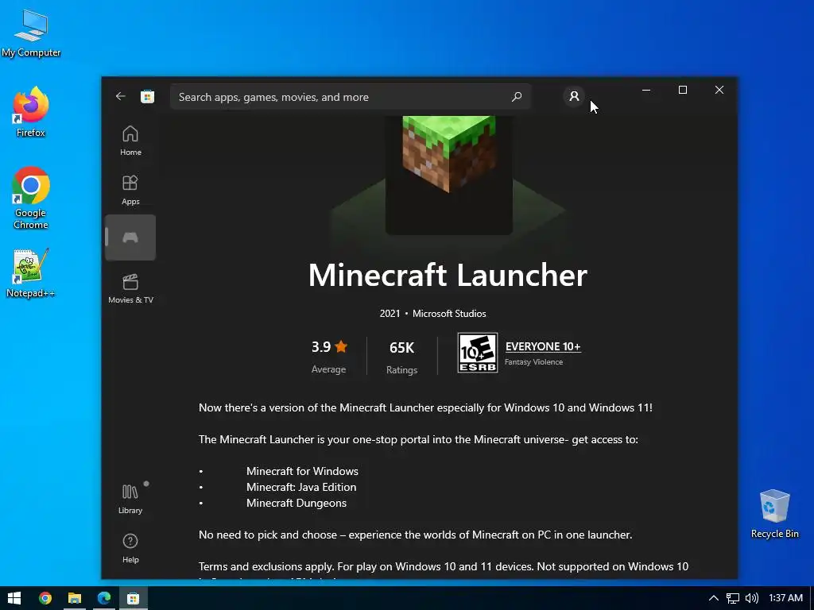
Task: Click the Microsoft Studios publisher text
Action: click(x=449, y=313)
